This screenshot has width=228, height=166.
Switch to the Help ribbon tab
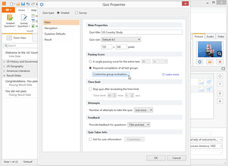pos(34,10)
